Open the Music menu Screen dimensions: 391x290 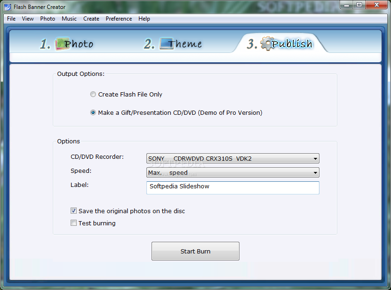tap(69, 19)
